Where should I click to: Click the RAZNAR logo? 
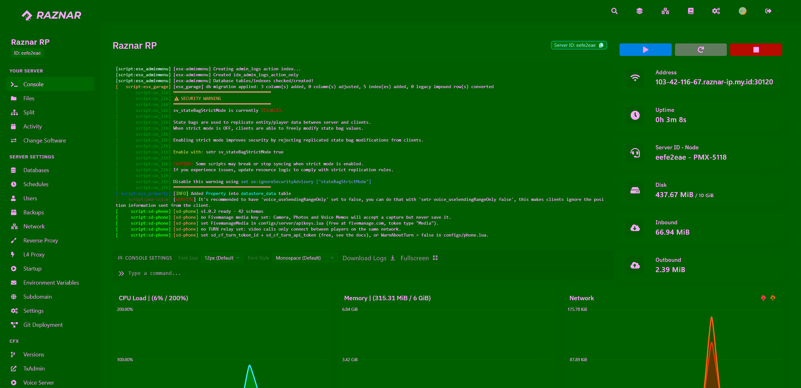tap(52, 15)
